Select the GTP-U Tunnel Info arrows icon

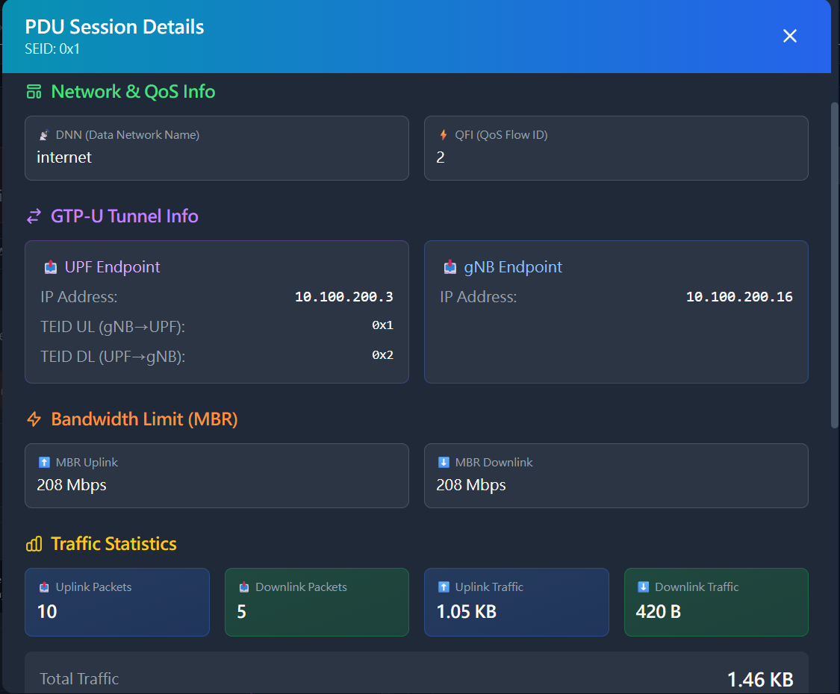coord(34,216)
